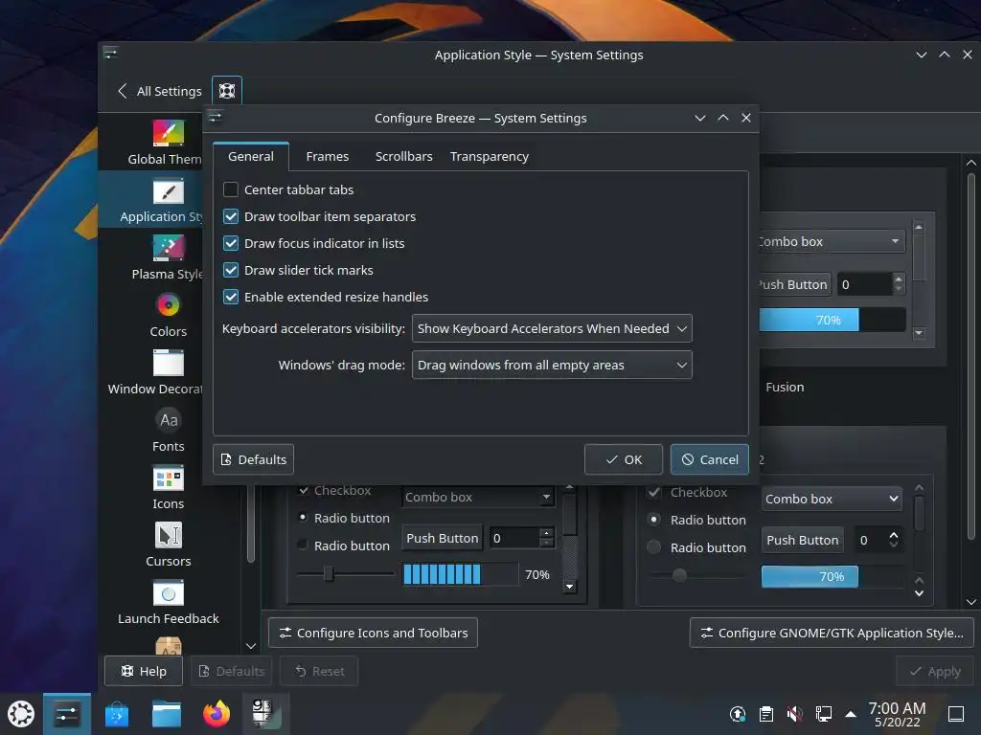Switch to the Transparency tab
Viewport: 981px width, 735px height.
tap(490, 156)
